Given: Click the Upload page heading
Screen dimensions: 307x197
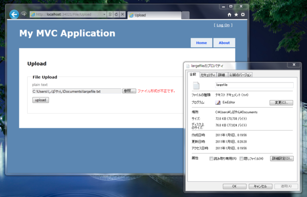Looking at the screenshot, I should pos(37,64).
